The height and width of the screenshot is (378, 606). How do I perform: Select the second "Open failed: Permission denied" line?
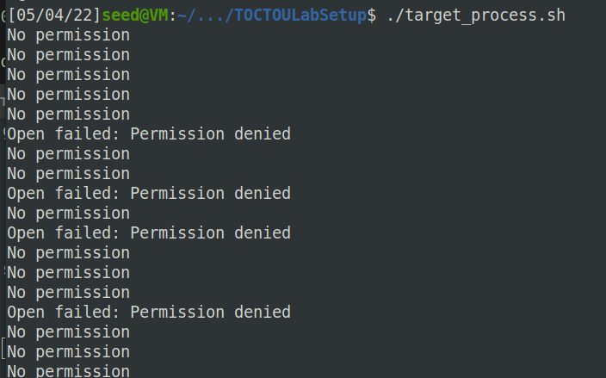tap(149, 193)
